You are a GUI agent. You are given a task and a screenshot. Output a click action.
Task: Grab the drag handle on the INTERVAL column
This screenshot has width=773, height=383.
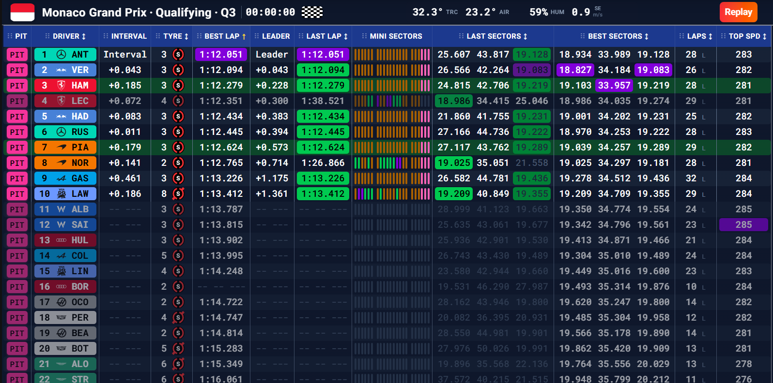coord(106,36)
